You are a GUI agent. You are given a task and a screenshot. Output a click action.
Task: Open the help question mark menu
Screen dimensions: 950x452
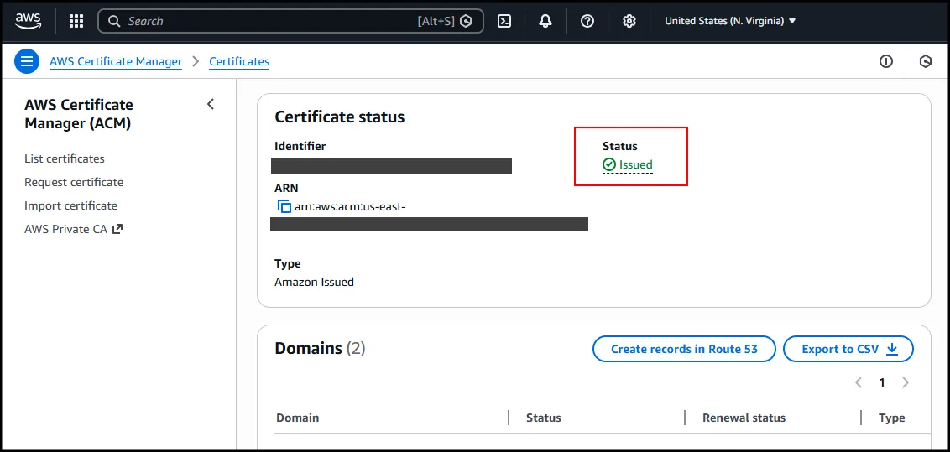tap(587, 21)
